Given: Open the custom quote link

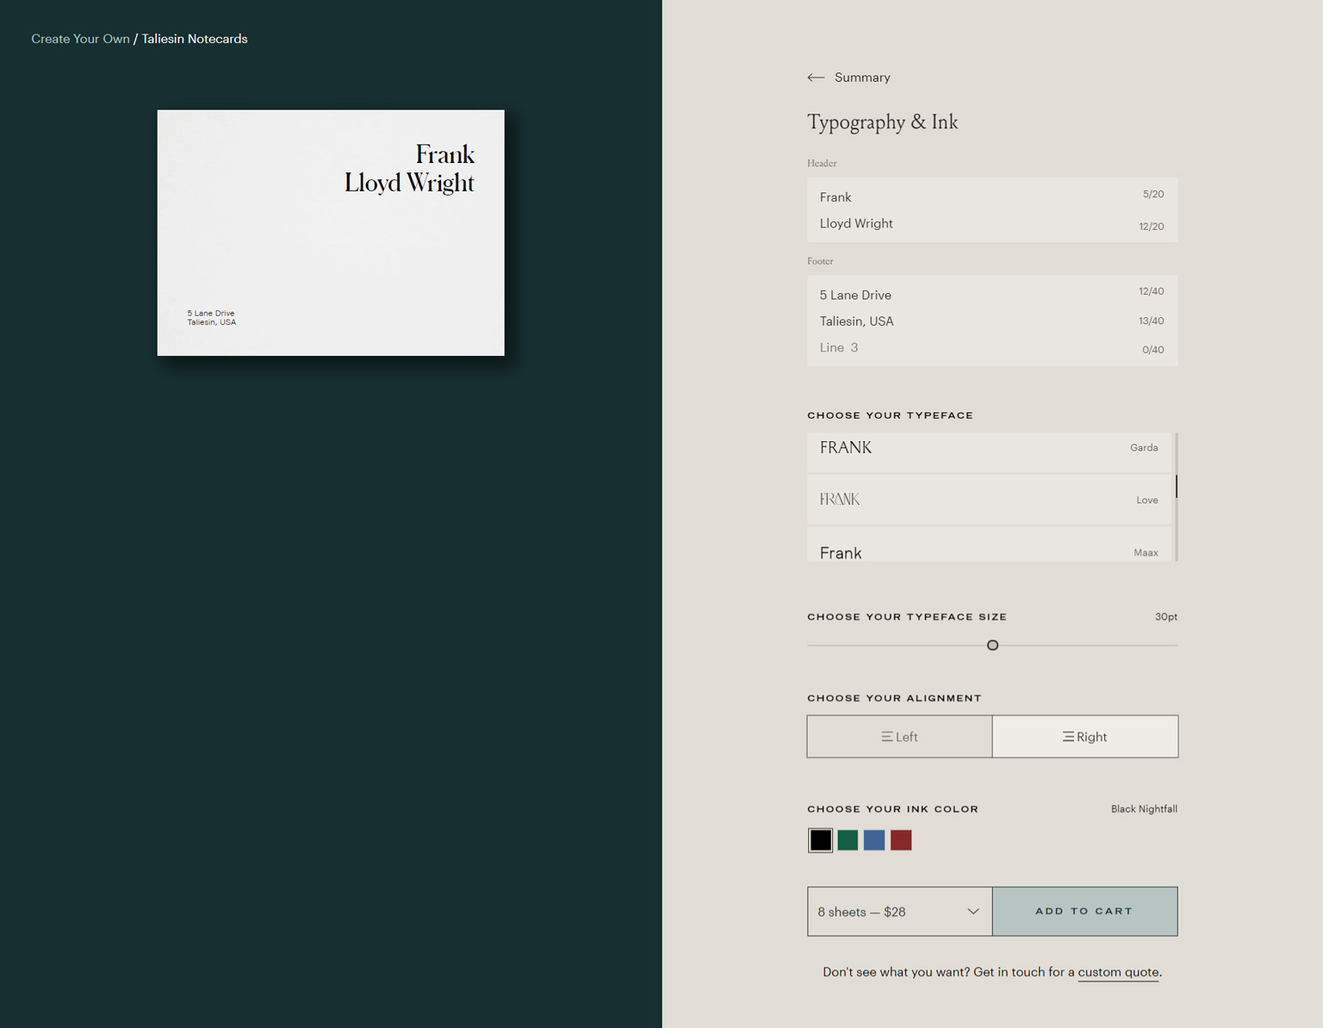Looking at the screenshot, I should (1118, 972).
